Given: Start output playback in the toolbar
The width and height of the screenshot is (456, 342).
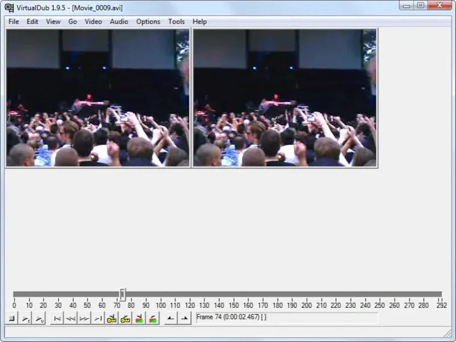Looking at the screenshot, I should tap(39, 319).
